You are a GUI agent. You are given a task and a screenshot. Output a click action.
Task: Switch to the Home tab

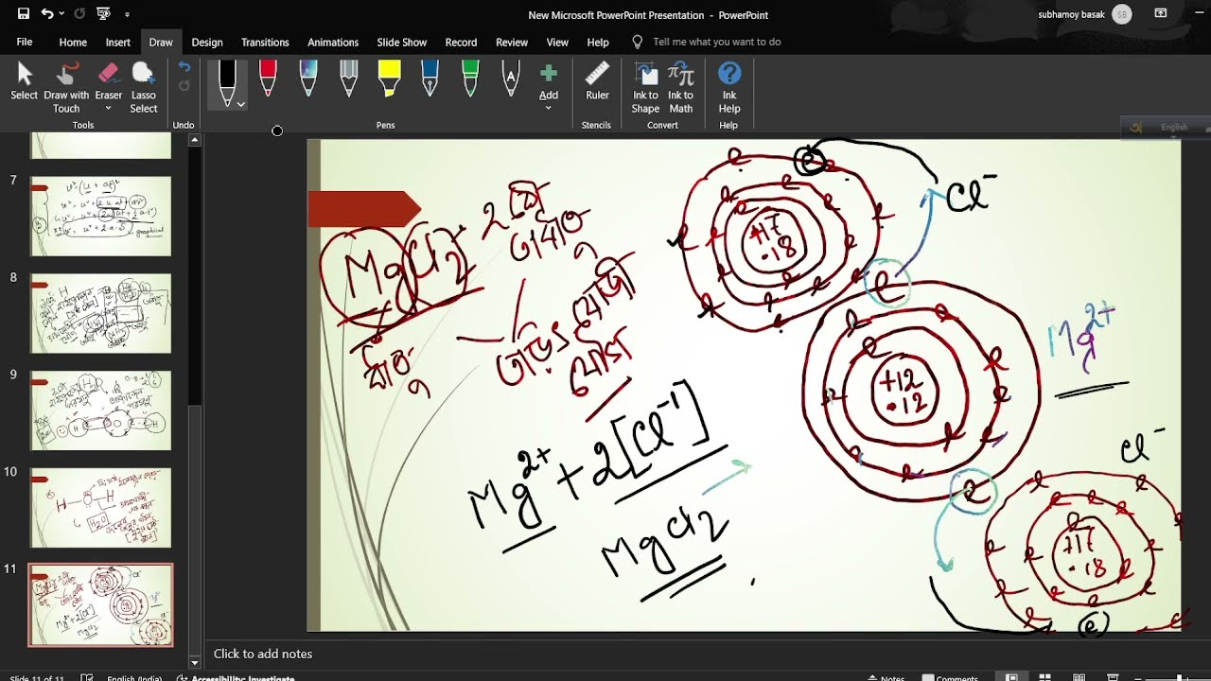(73, 43)
